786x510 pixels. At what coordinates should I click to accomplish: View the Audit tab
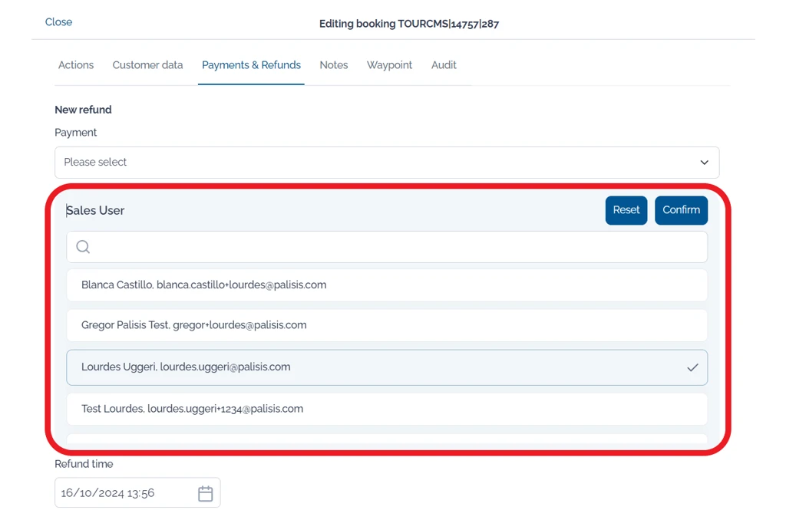(444, 65)
